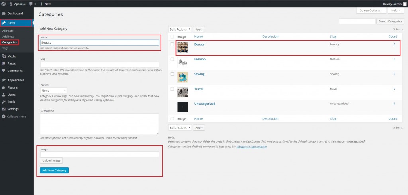Open the Plugins icon in sidebar
Screen dimensions: 408x195
point(4,87)
